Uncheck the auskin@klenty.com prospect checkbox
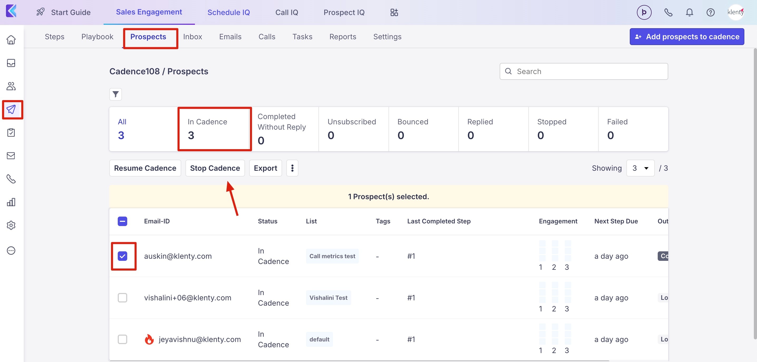 (x=122, y=256)
